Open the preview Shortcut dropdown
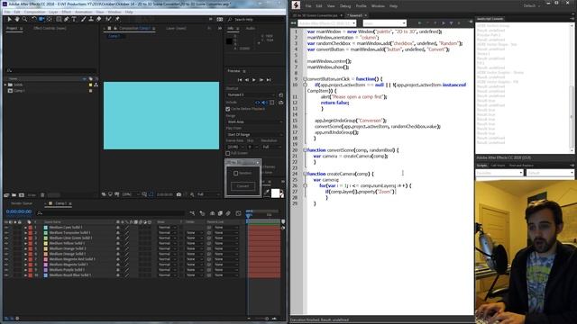The height and width of the screenshot is (324, 577). pos(251,94)
